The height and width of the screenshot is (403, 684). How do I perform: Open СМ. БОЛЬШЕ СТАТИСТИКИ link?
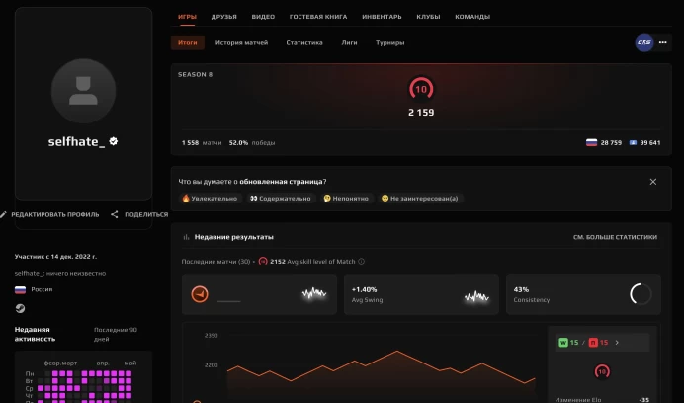tap(615, 237)
